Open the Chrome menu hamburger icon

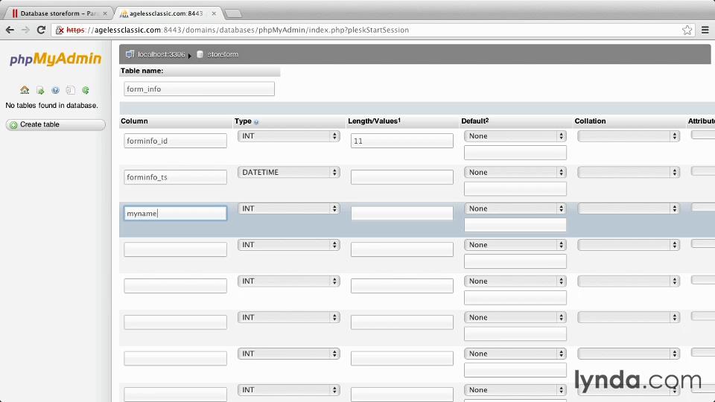pyautogui.click(x=705, y=30)
